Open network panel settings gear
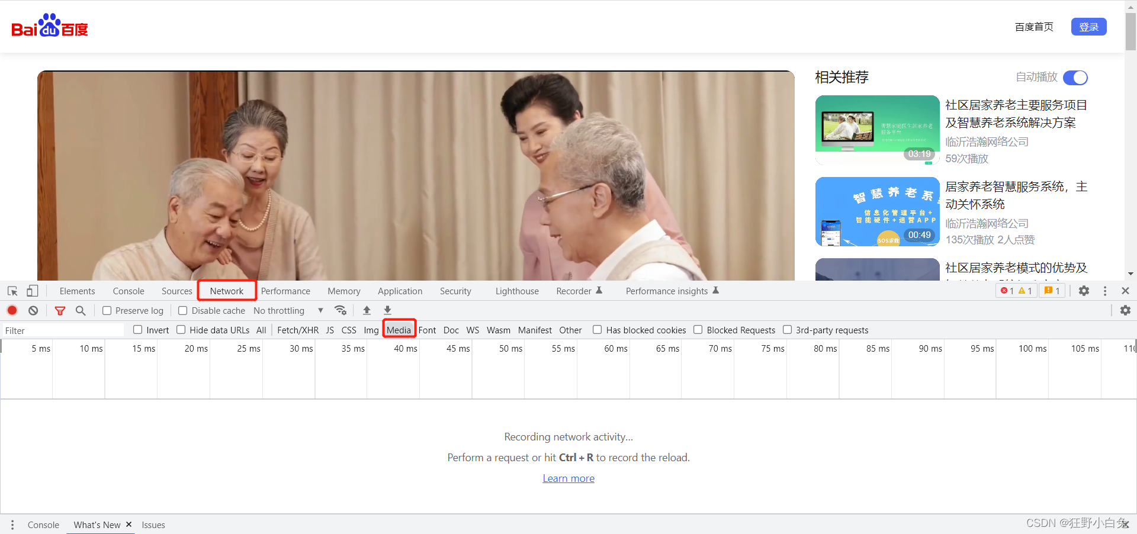This screenshot has width=1137, height=534. click(1125, 310)
